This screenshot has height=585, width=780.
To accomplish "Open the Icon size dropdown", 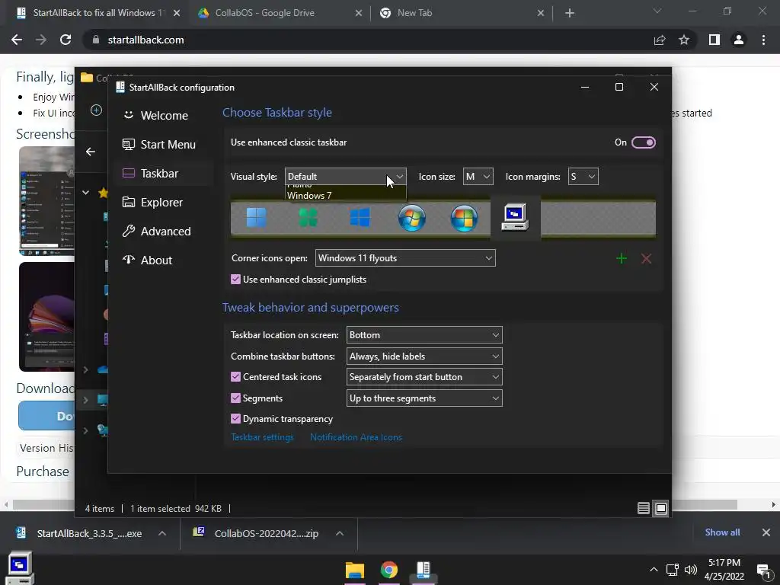I will point(478,177).
